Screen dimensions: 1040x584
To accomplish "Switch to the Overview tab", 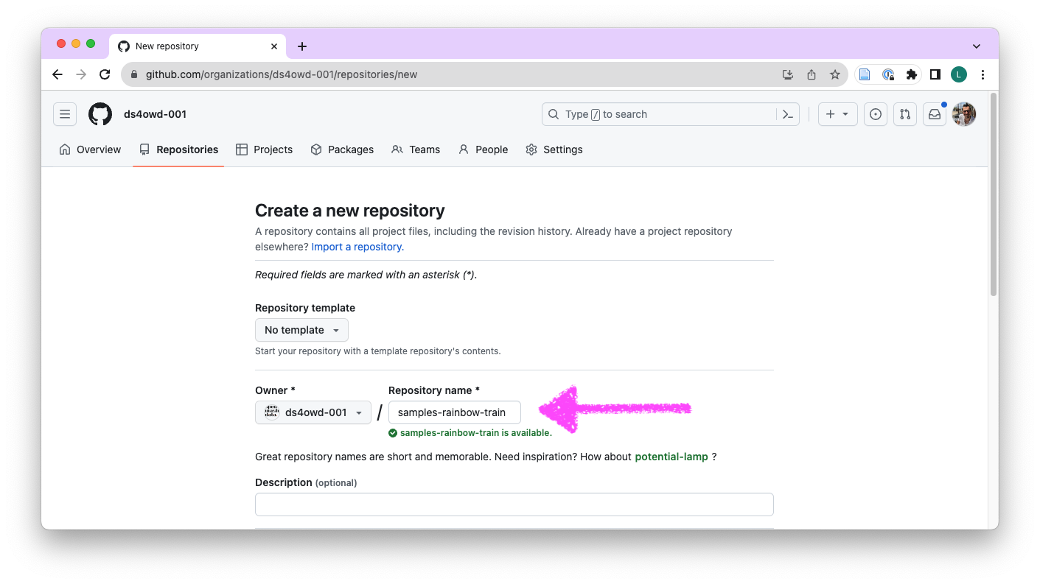I will (x=90, y=149).
